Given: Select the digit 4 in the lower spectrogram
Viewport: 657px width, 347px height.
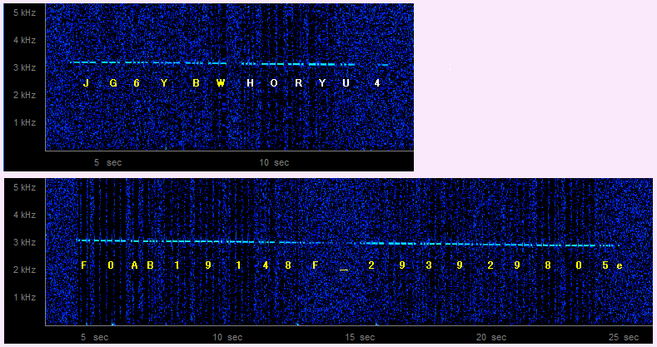Looking at the screenshot, I should point(266,265).
